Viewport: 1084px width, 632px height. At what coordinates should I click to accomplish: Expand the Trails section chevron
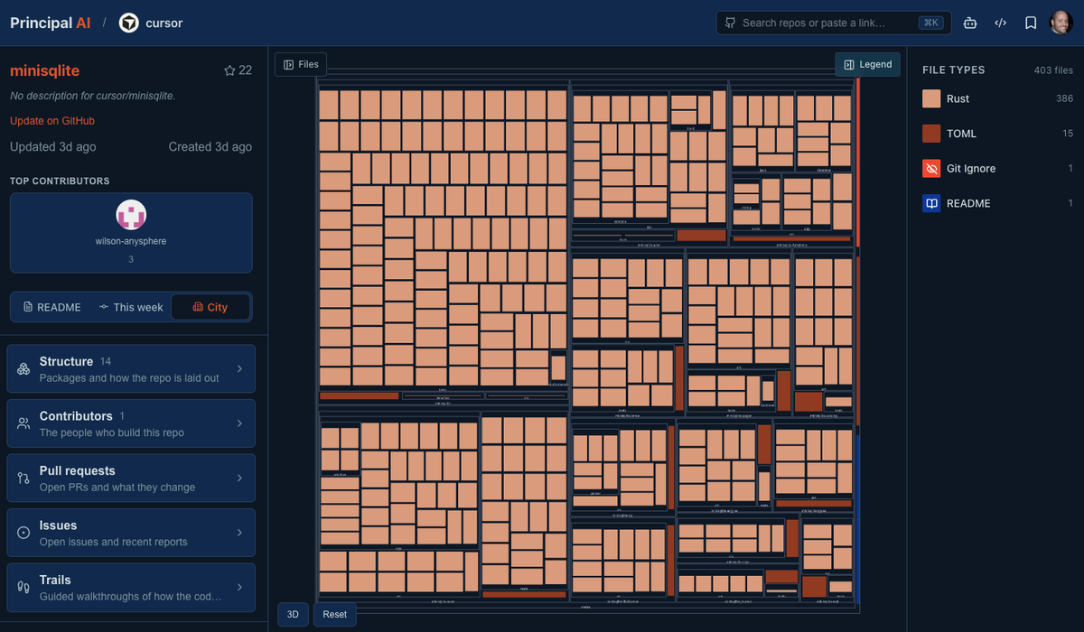239,588
